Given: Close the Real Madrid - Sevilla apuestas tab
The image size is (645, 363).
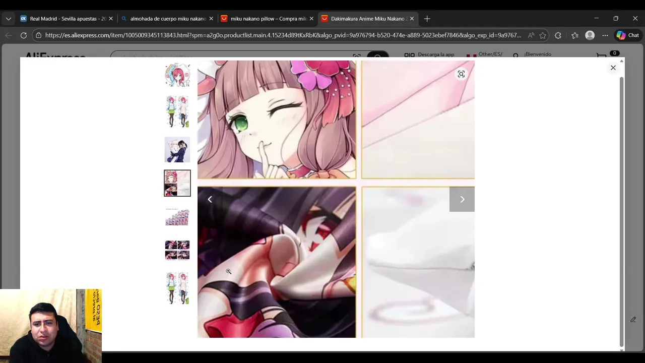Looking at the screenshot, I should pyautogui.click(x=111, y=19).
